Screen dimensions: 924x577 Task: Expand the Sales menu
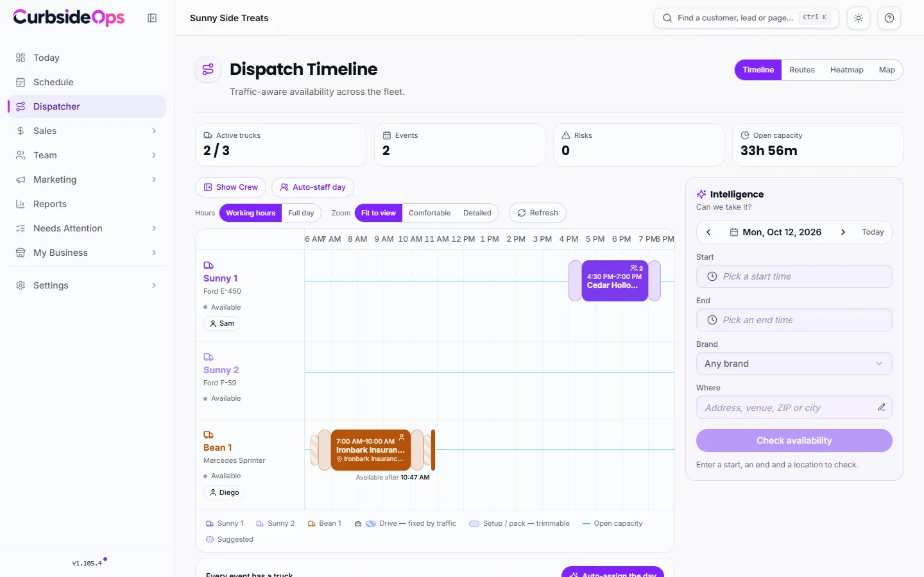pos(87,131)
